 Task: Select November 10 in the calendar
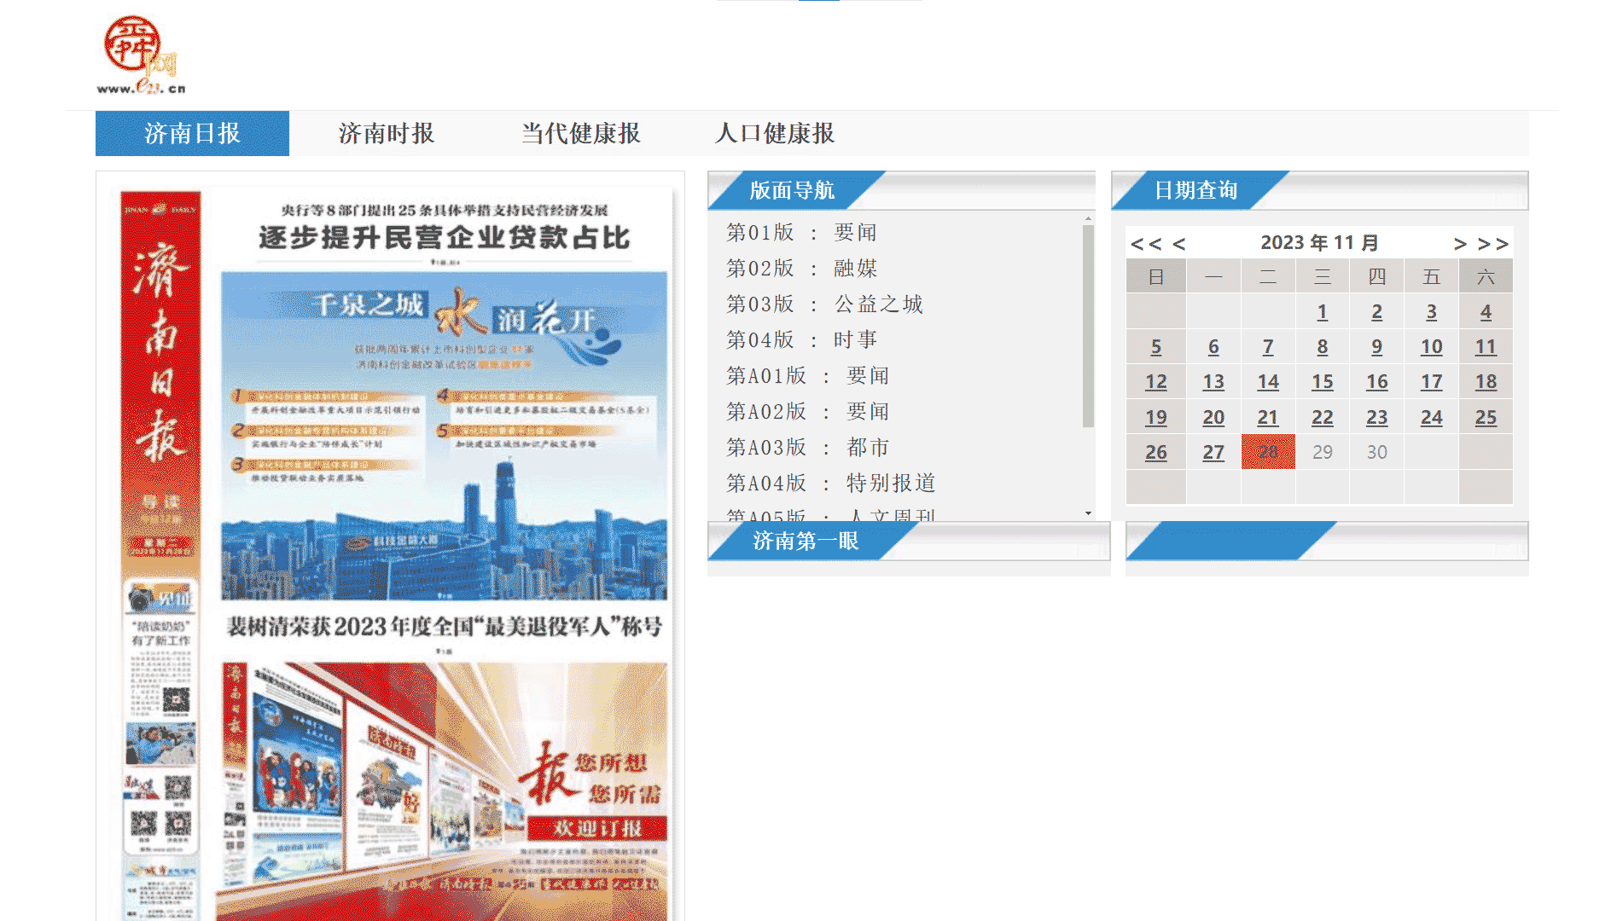tap(1431, 347)
